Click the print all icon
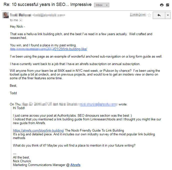This screenshot has height=170, width=172. click(x=162, y=5)
